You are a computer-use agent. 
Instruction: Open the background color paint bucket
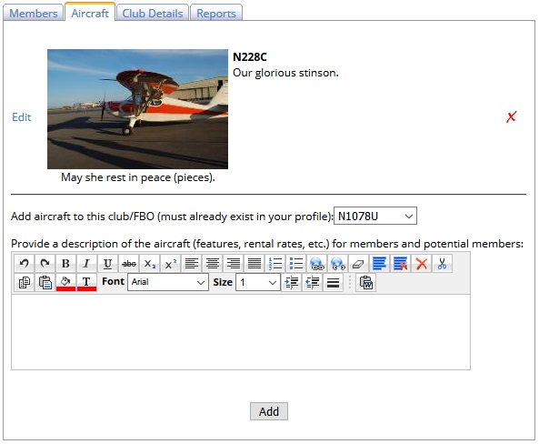tap(65, 283)
